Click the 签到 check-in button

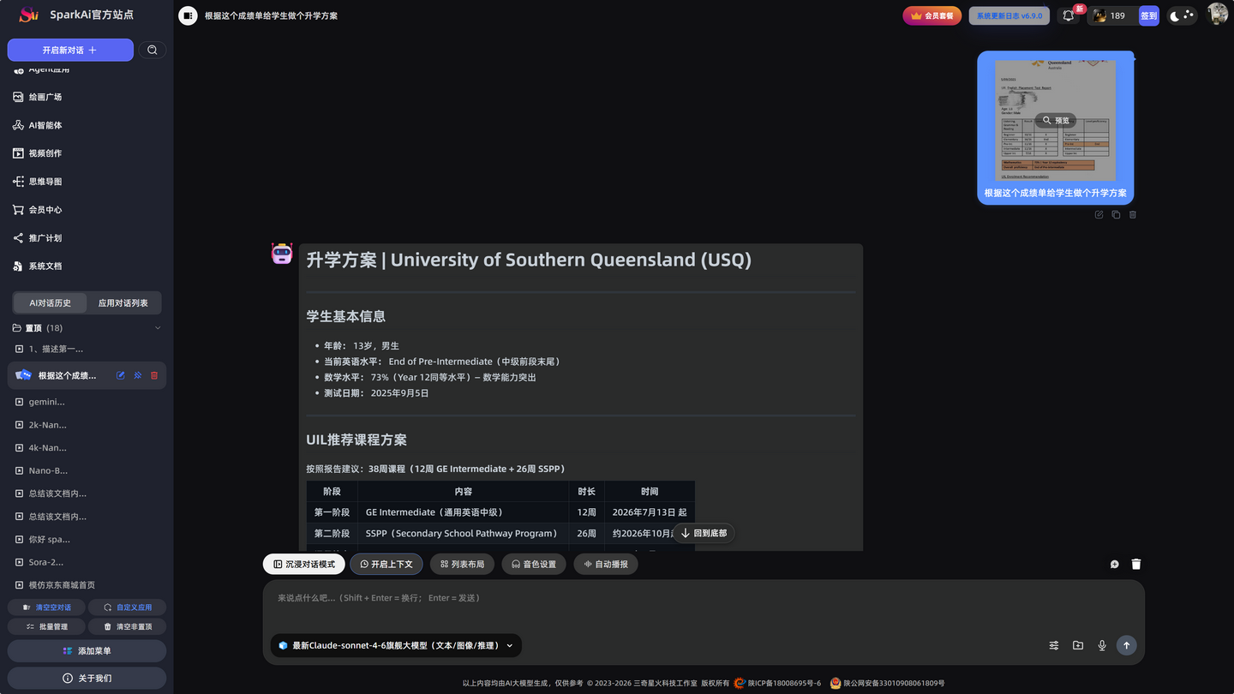(x=1148, y=15)
